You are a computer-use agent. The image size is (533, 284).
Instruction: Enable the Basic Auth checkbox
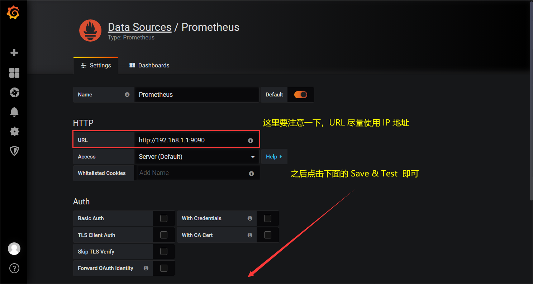164,218
